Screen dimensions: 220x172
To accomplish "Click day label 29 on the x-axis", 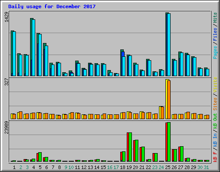I will coord(193,167).
